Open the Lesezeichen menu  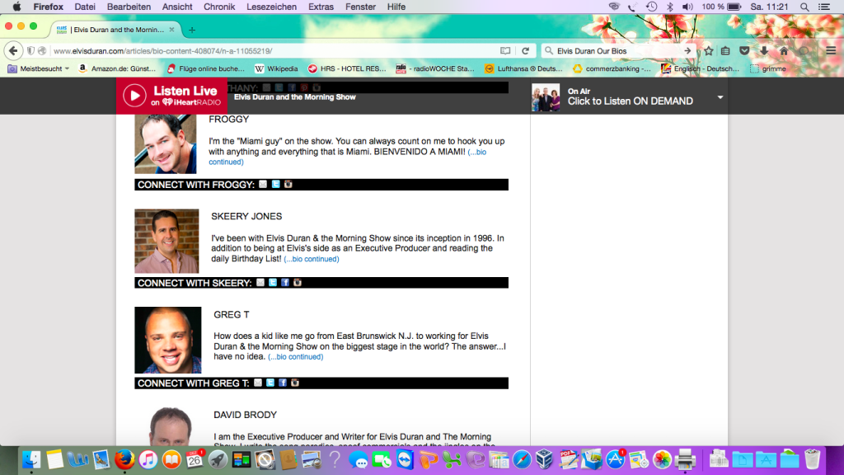(x=271, y=7)
